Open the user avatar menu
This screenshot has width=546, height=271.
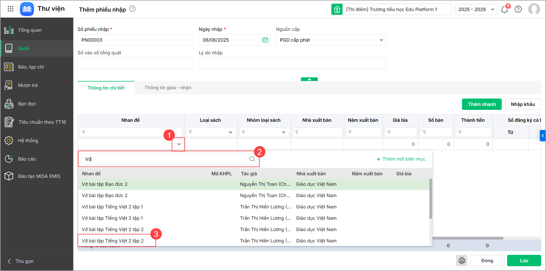tap(534, 9)
